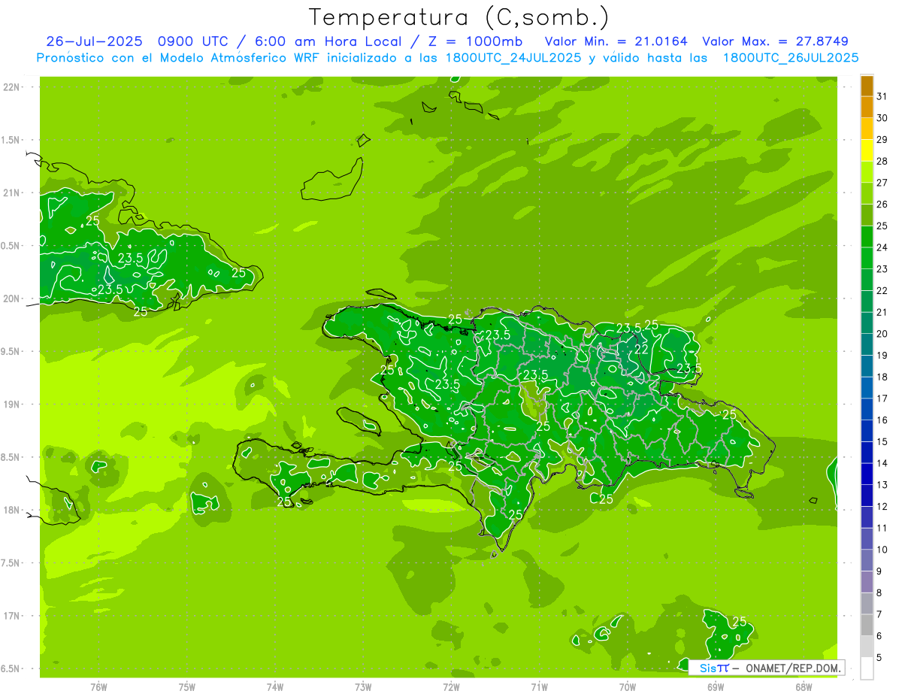The width and height of the screenshot is (902, 697).
Task: Click the "17N" latitude label
Action: pos(12,617)
